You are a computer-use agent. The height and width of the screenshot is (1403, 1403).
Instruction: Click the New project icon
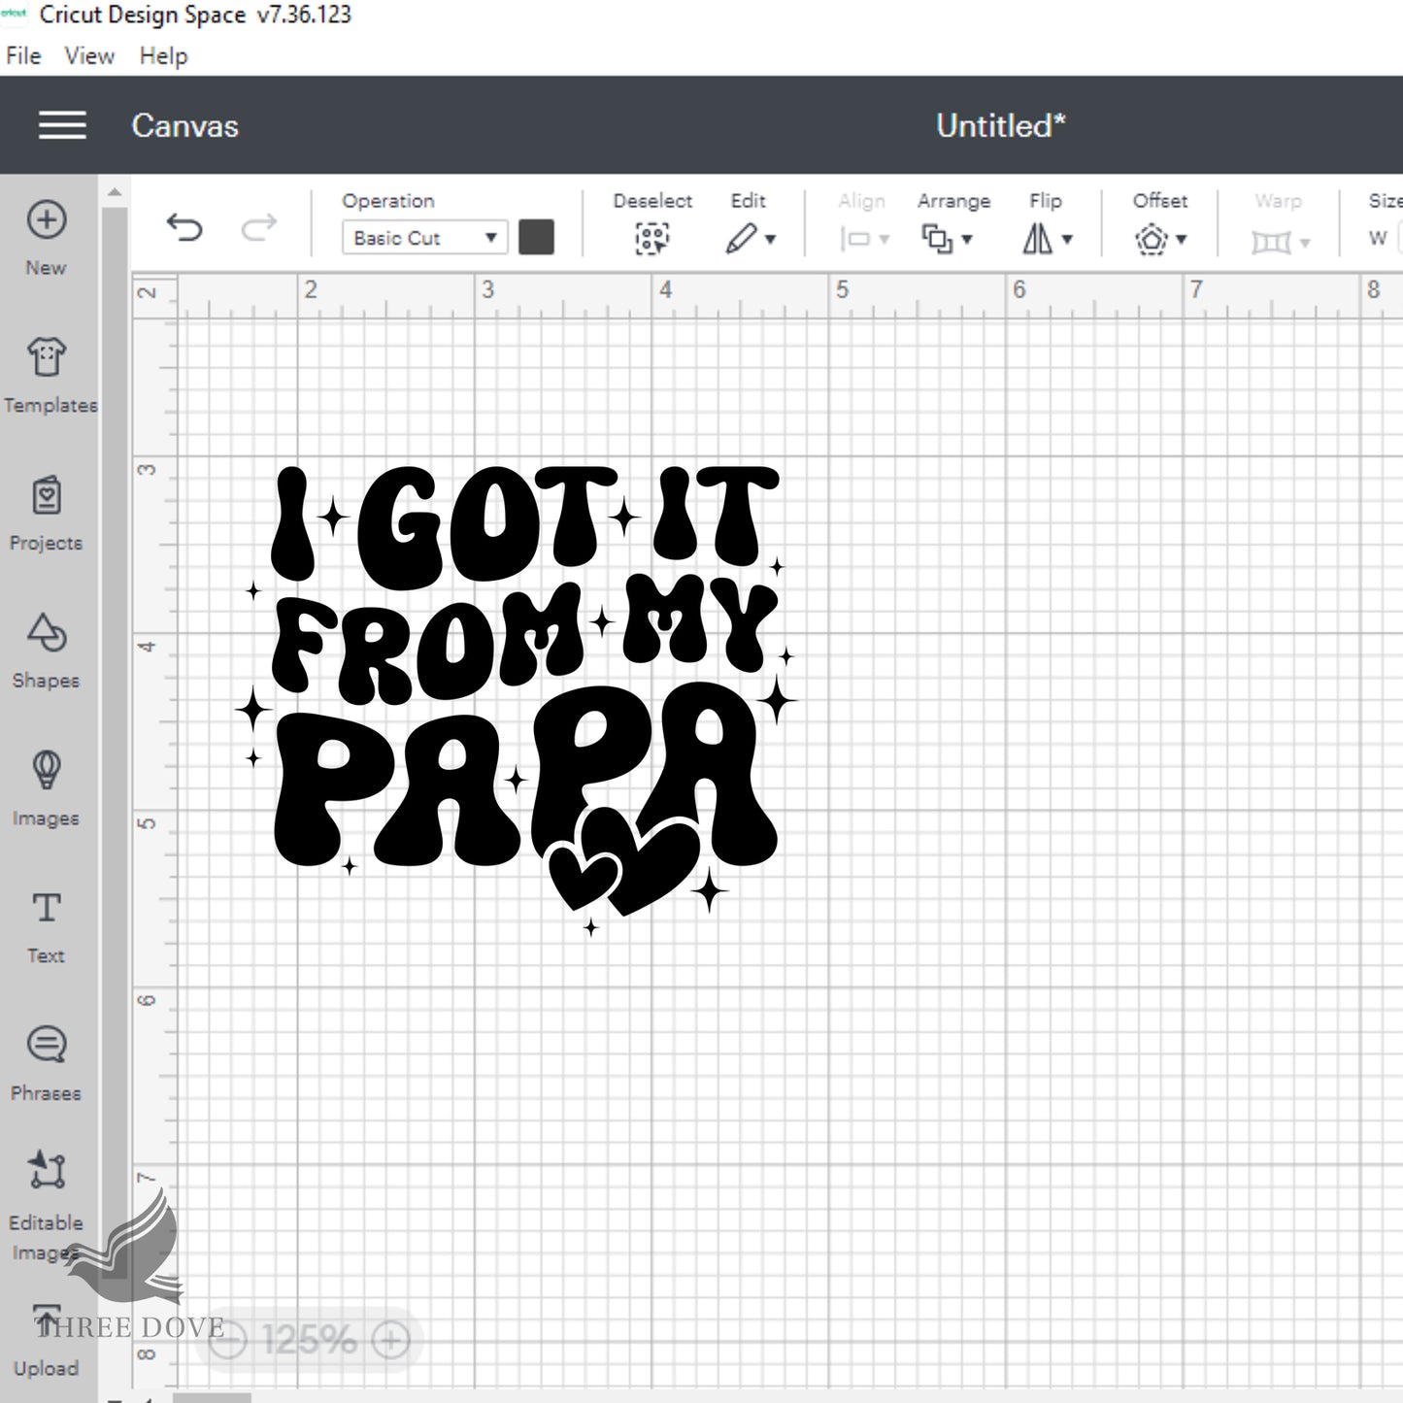47,220
